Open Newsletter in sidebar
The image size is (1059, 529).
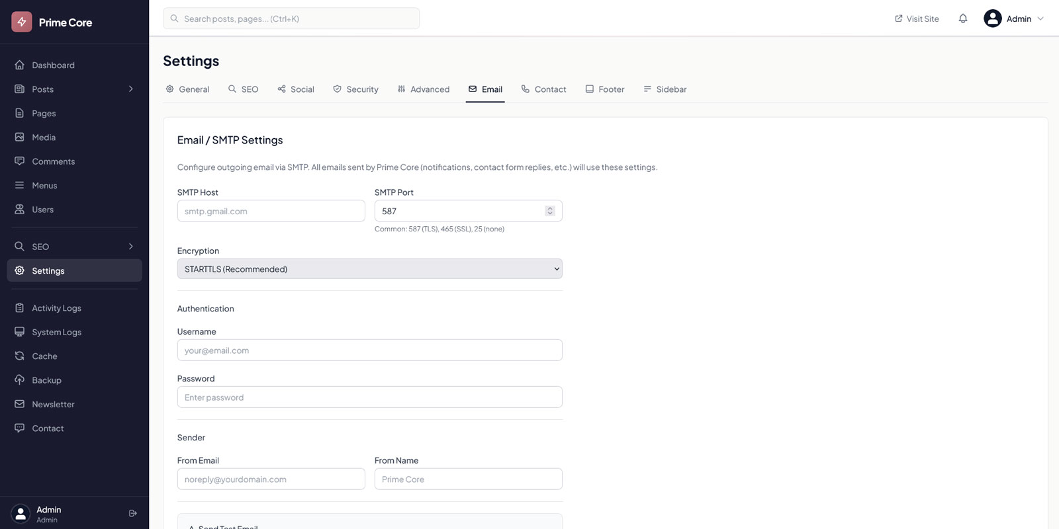[53, 405]
